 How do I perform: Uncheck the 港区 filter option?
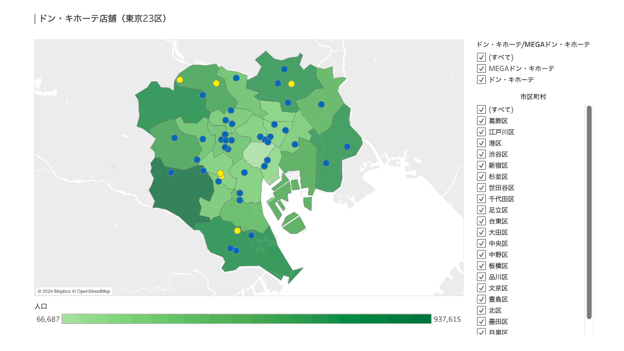[481, 143]
